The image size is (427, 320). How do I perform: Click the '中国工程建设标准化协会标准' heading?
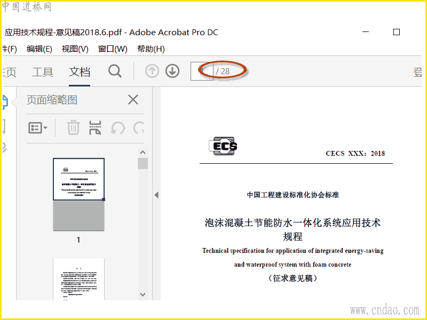point(292,195)
